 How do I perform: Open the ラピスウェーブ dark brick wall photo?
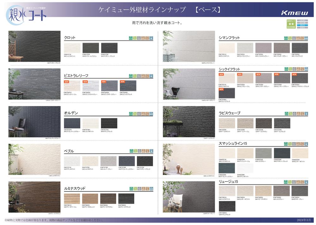(189, 122)
